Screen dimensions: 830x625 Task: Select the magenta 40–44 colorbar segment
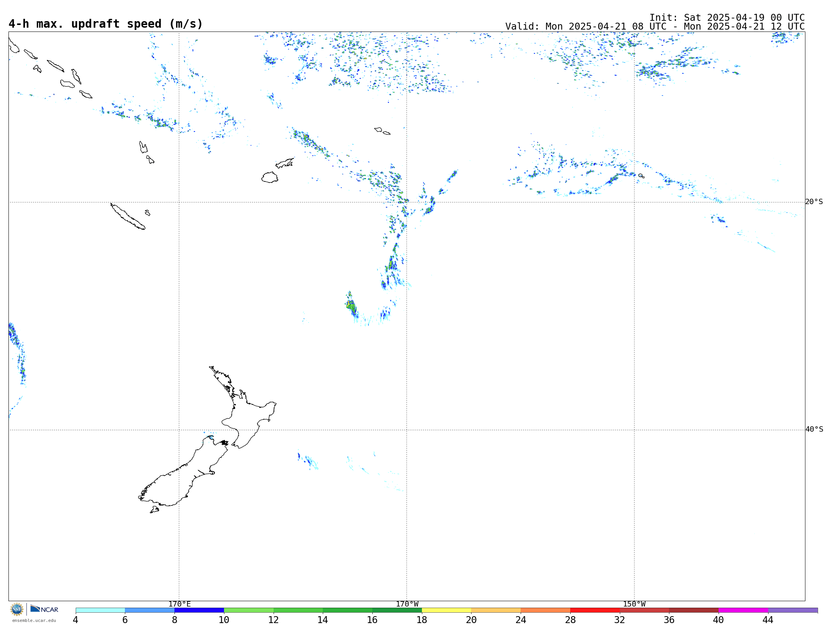click(x=744, y=610)
